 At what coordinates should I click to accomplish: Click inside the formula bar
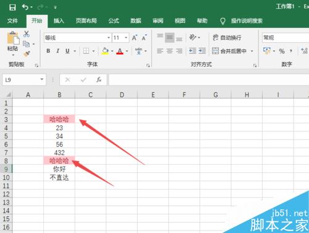[209, 80]
